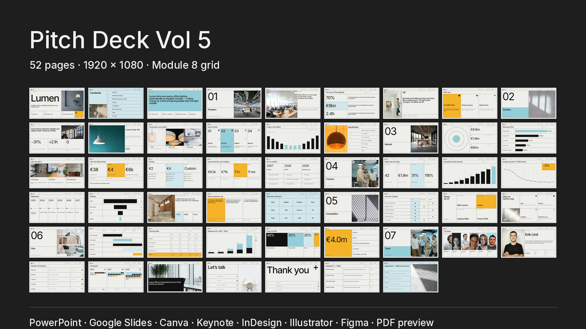
Task: Click the 'Pitch Deck Vol 5' title
Action: coord(120,39)
